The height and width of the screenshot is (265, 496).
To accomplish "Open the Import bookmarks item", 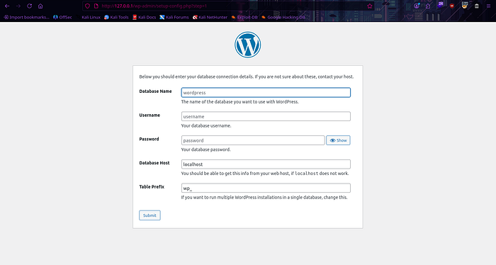I will coord(26,18).
